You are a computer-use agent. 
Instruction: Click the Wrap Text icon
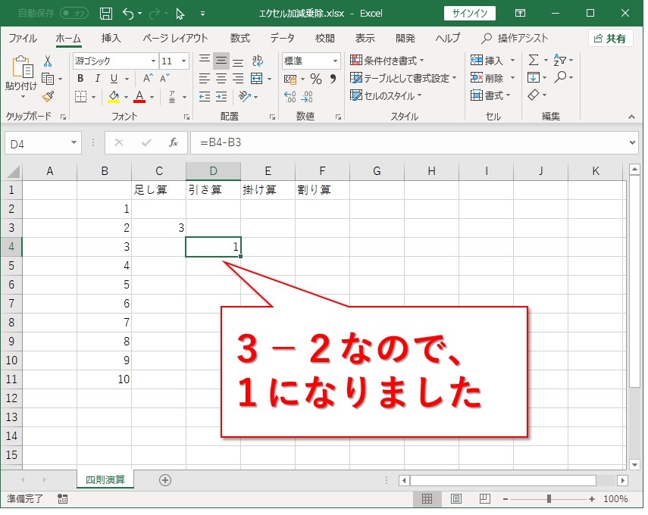tap(258, 61)
